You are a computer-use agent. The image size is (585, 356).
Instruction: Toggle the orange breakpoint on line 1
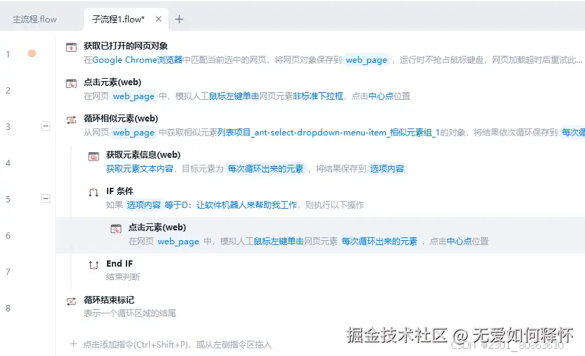click(x=32, y=54)
